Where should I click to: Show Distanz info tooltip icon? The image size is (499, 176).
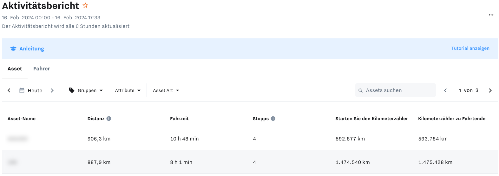pyautogui.click(x=109, y=119)
